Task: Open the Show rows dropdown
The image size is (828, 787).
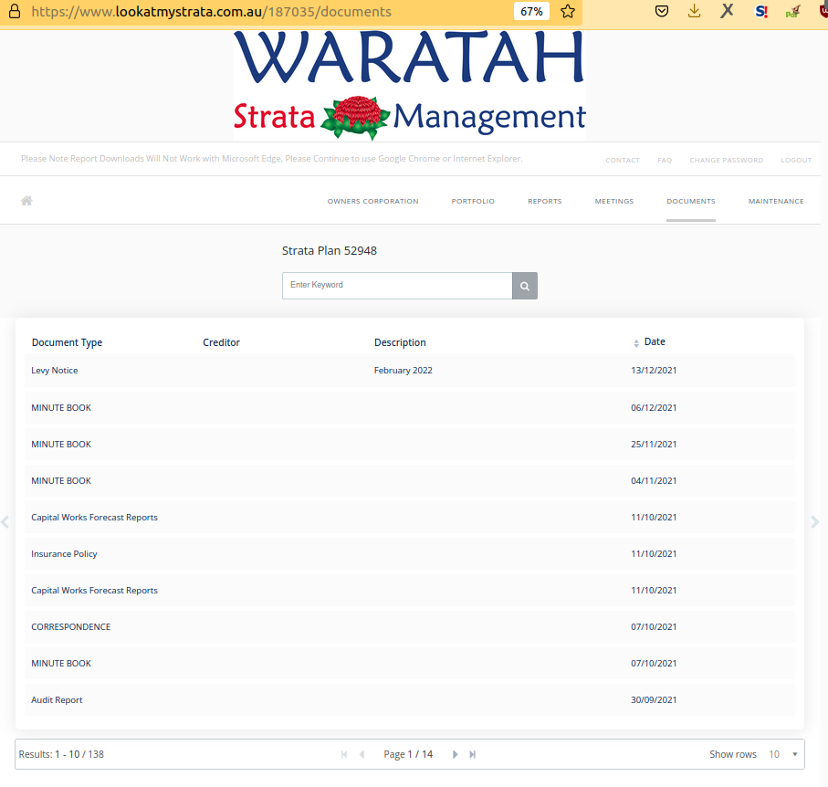Action: [x=783, y=754]
